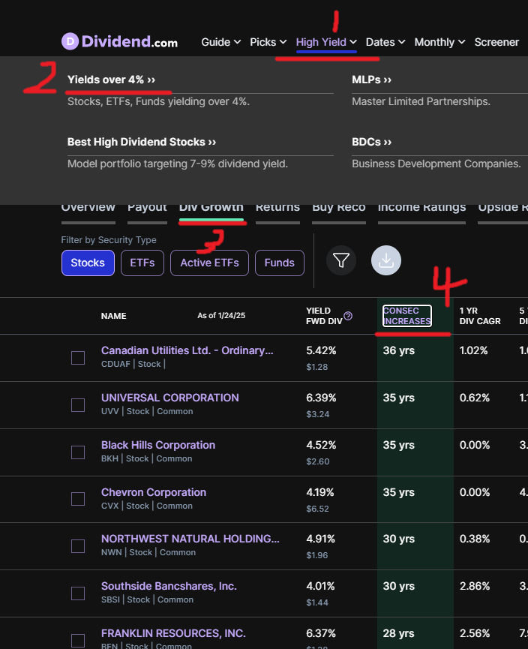Sort by Yield FWD Div column
Viewport: 528px width, 649px height.
tap(324, 316)
